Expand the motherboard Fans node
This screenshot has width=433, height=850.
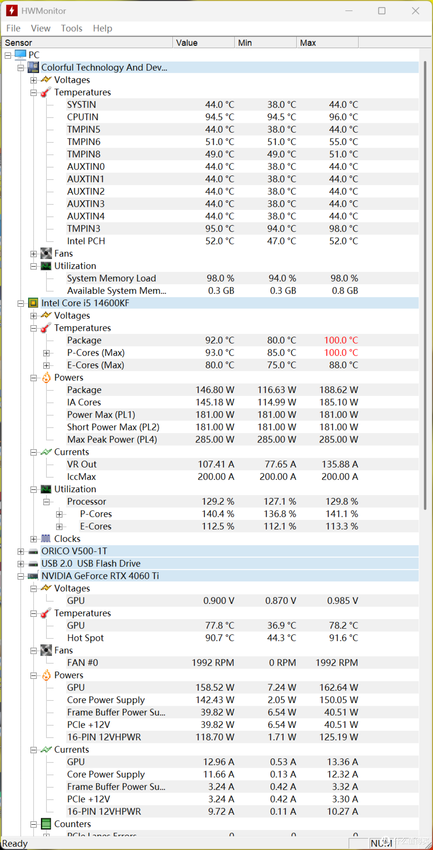click(33, 254)
